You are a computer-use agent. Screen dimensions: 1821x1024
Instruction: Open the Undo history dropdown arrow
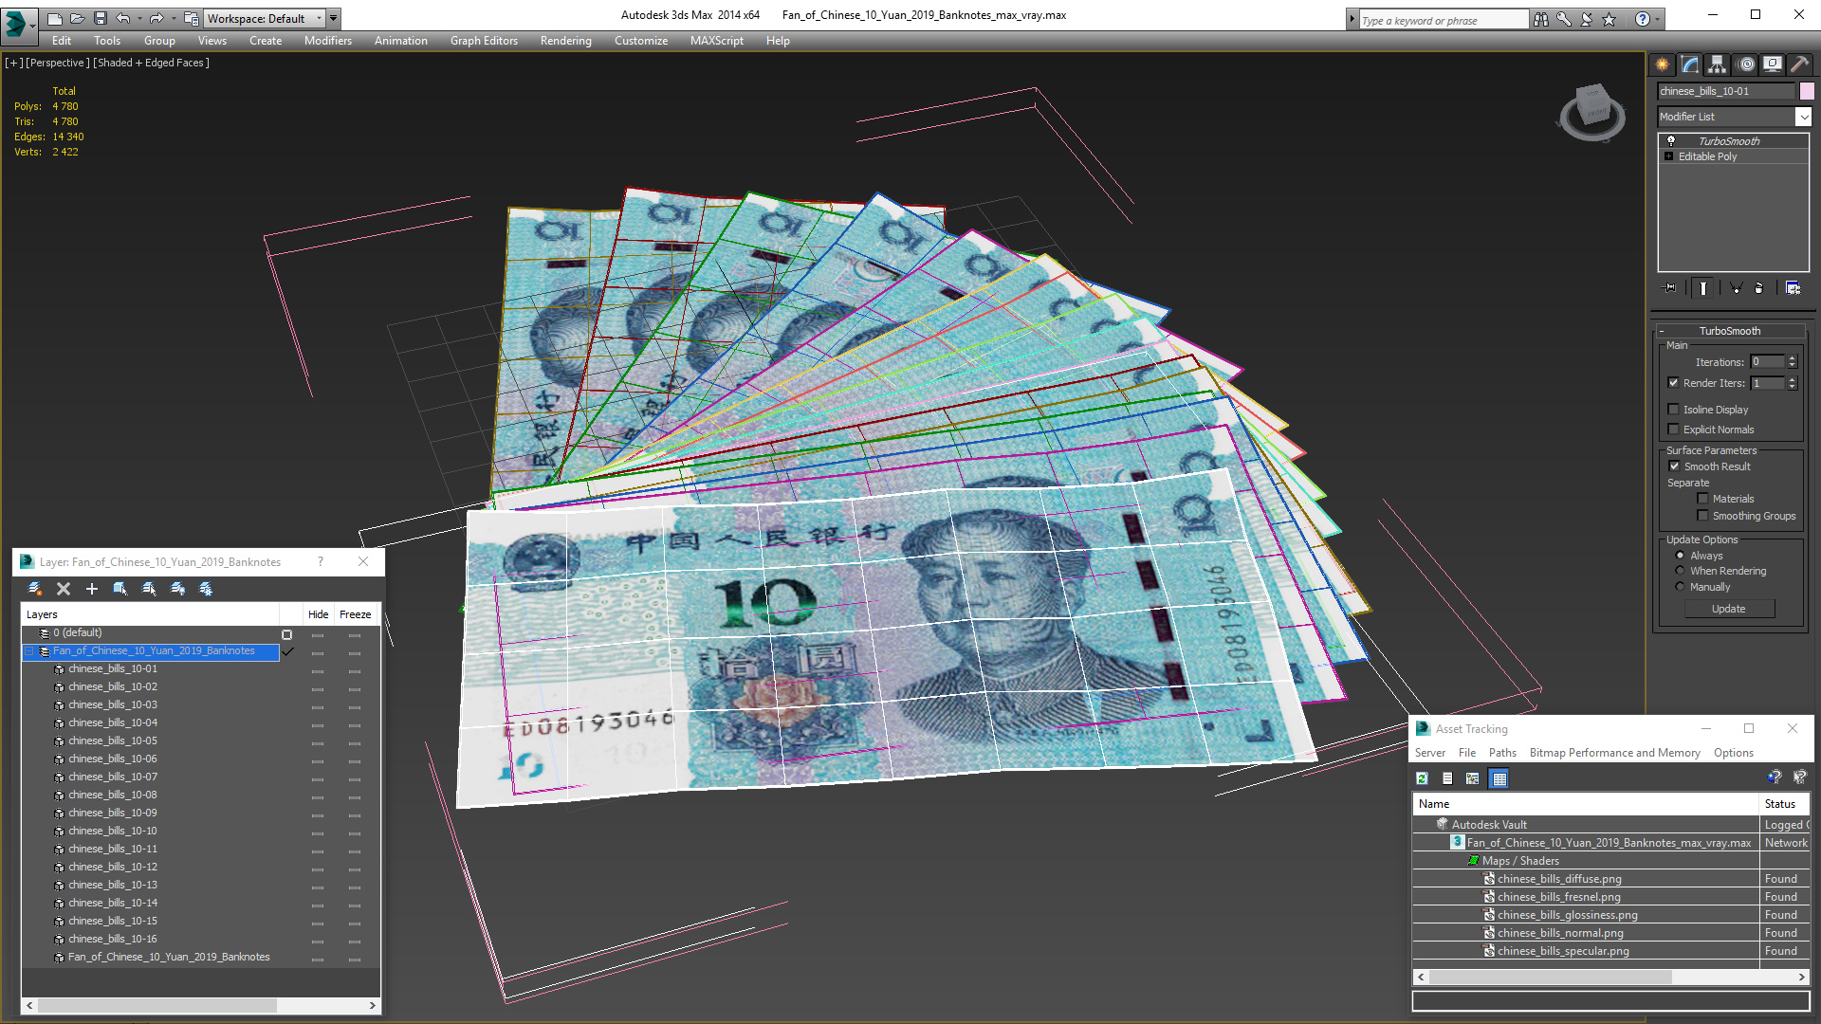[x=138, y=18]
